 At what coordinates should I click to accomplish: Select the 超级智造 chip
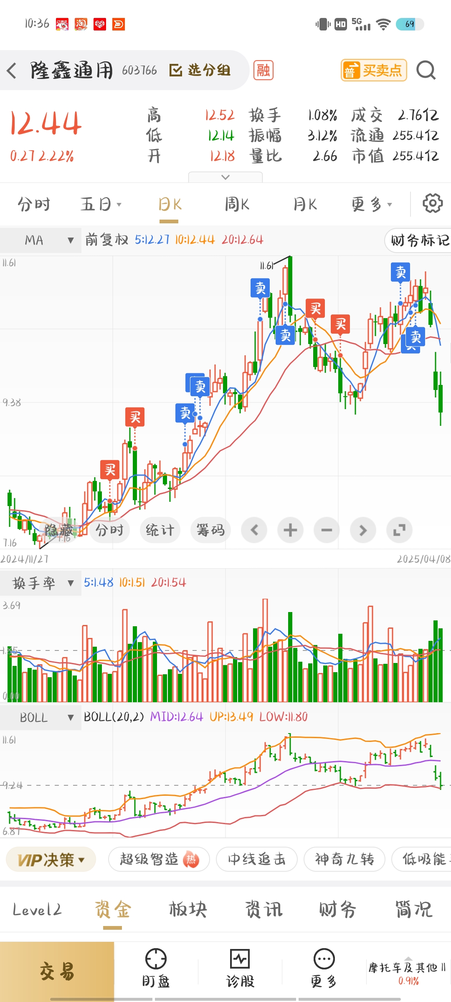[159, 860]
